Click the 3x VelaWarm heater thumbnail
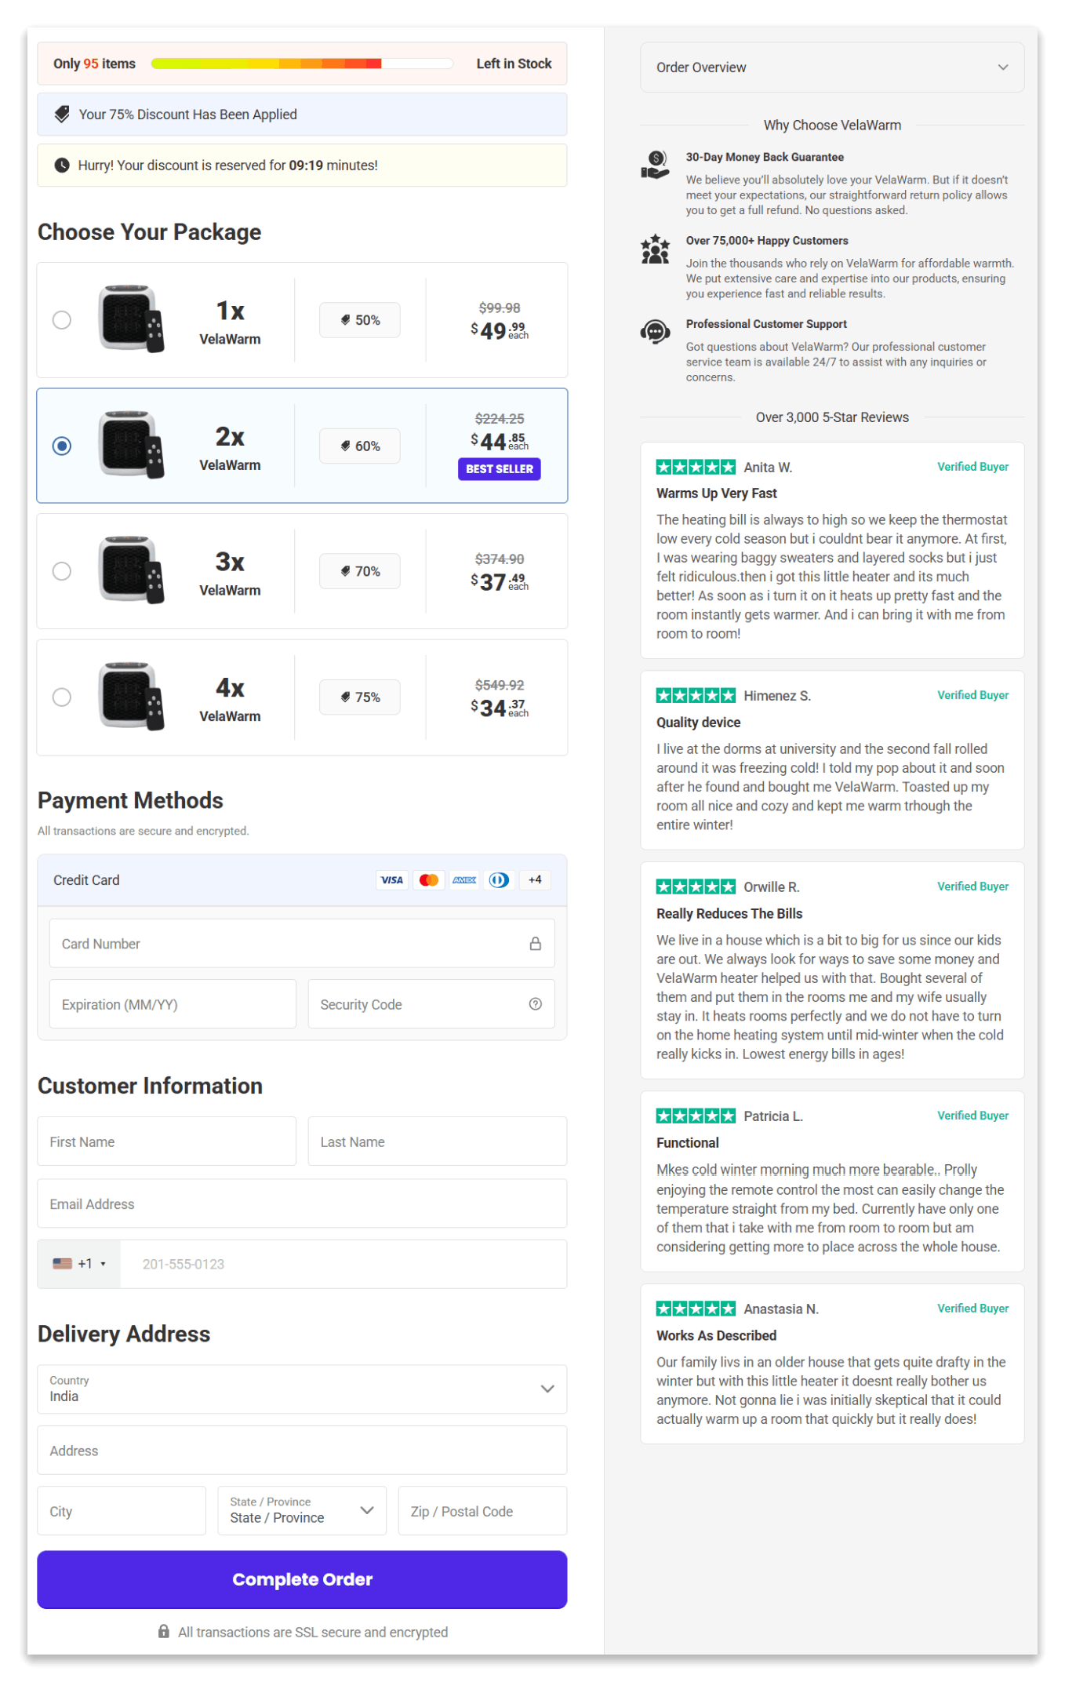The width and height of the screenshot is (1065, 1682). pyautogui.click(x=132, y=570)
